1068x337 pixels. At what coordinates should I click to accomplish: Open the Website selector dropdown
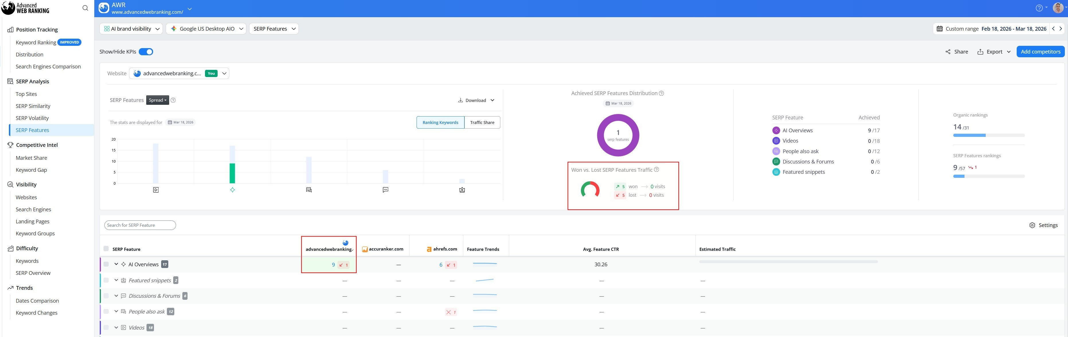coord(179,73)
